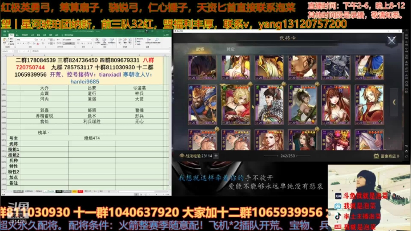This screenshot has width=411, height=231.
Task: Toggle Bold formatting in Excel
Action: 18,43
